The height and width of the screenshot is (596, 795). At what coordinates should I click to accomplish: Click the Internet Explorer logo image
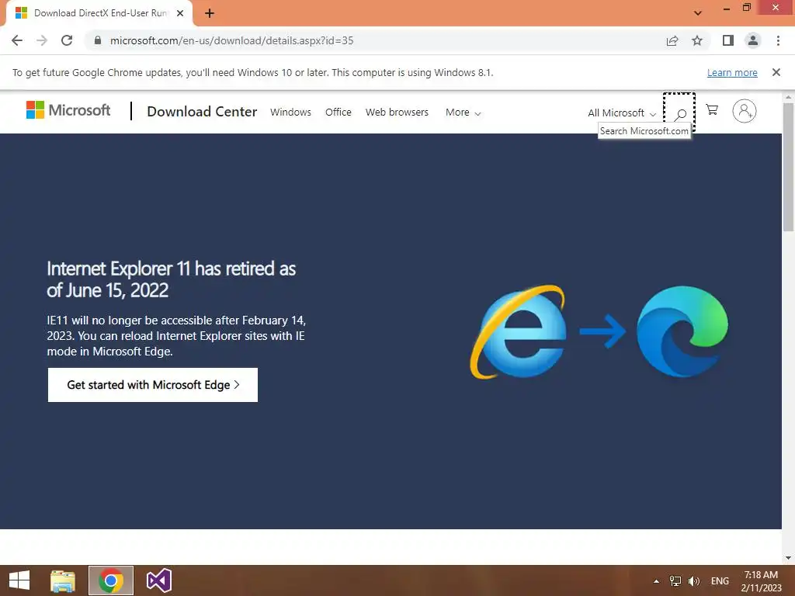click(518, 332)
